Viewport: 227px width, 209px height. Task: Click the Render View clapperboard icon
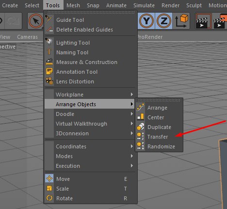(203, 21)
